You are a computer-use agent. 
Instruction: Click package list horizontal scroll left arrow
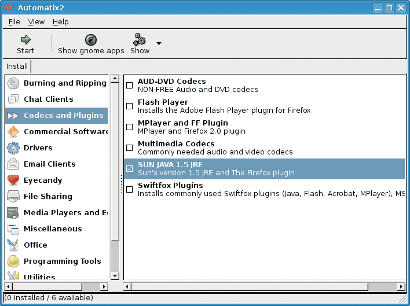pyautogui.click(x=127, y=287)
